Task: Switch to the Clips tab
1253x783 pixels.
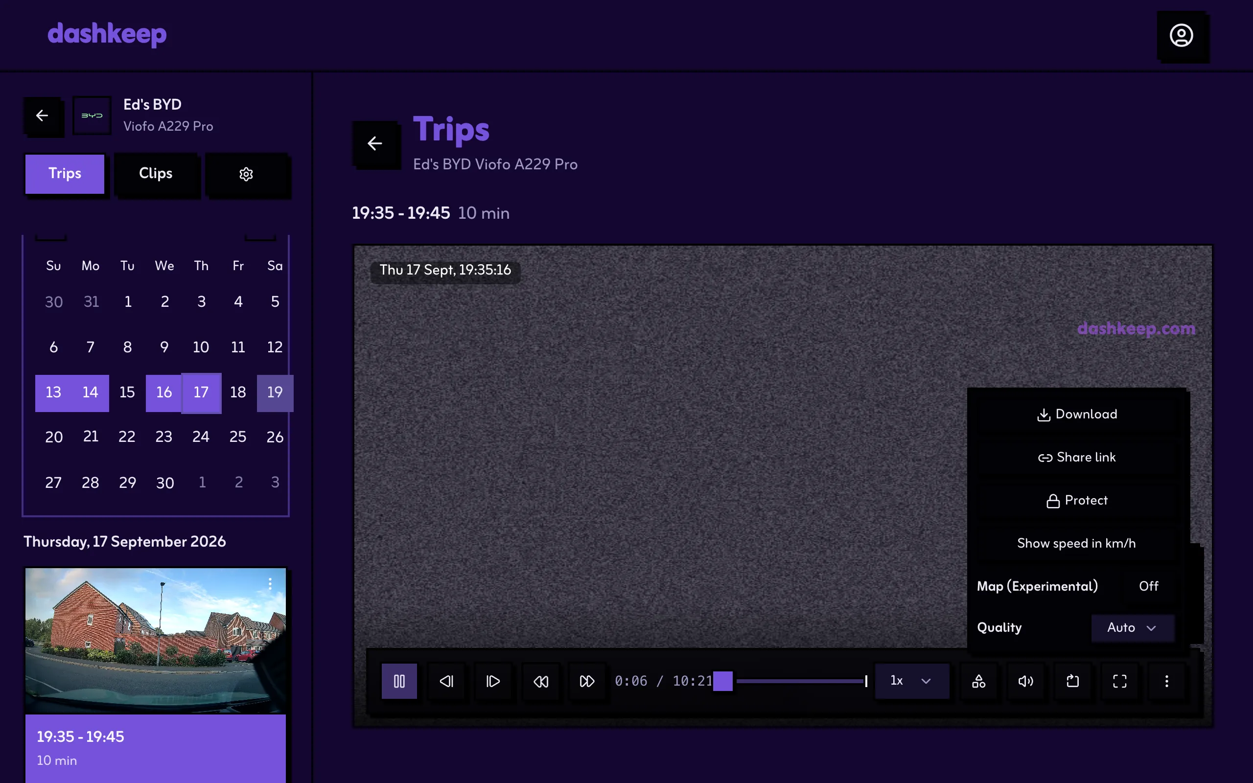Action: tap(156, 174)
